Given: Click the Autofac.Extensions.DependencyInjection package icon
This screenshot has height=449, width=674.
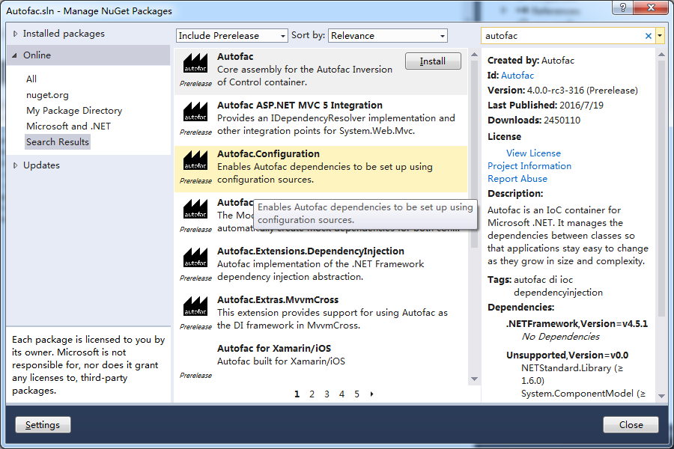Looking at the screenshot, I should click(195, 257).
